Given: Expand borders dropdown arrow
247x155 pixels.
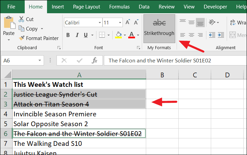Looking at the screenshot, I should 109,35.
